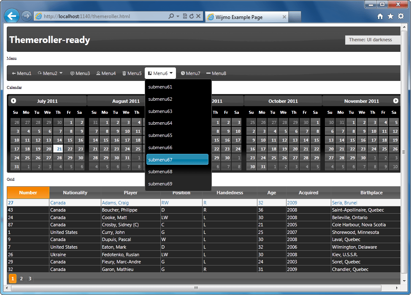Open Favorites star icon
The width and height of the screenshot is (411, 295).
390,16
